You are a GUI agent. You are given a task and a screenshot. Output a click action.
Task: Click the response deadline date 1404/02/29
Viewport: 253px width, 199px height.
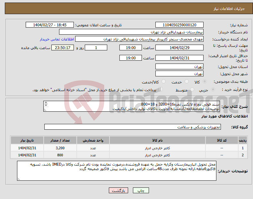tap(179, 48)
